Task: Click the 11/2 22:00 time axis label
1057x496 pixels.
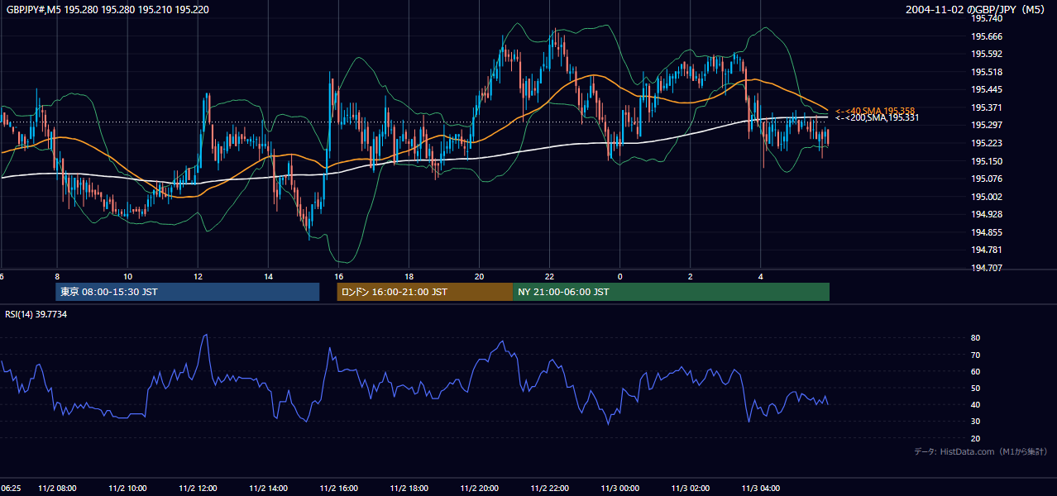Action: click(549, 489)
